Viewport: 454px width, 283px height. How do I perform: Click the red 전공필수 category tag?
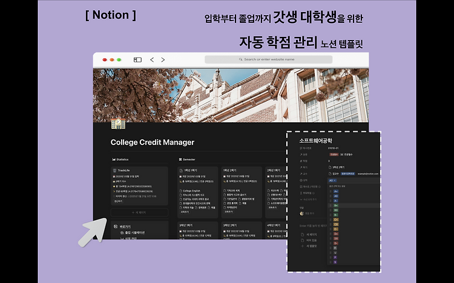[x=334, y=155]
